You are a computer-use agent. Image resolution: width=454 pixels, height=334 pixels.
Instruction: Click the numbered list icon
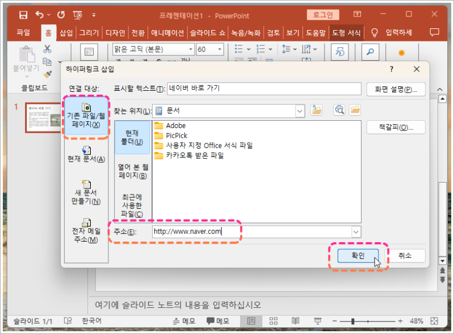(x=260, y=49)
